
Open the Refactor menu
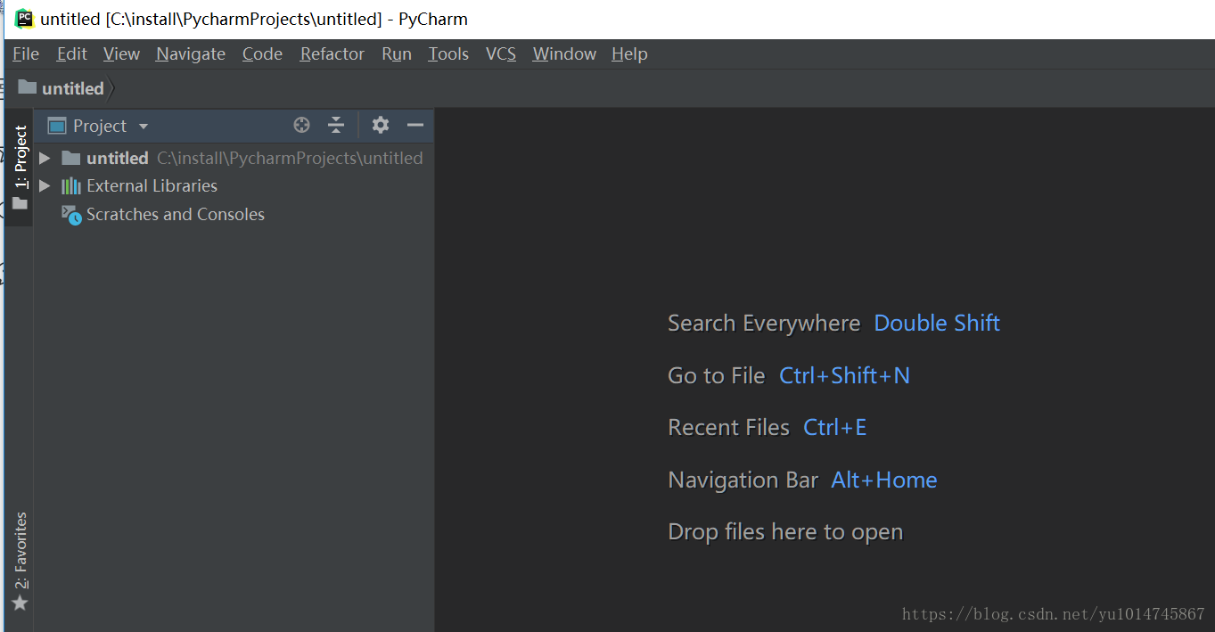pos(332,53)
